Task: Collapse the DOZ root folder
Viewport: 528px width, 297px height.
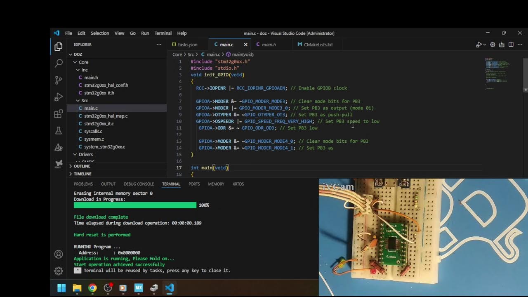Action: [x=117, y=54]
